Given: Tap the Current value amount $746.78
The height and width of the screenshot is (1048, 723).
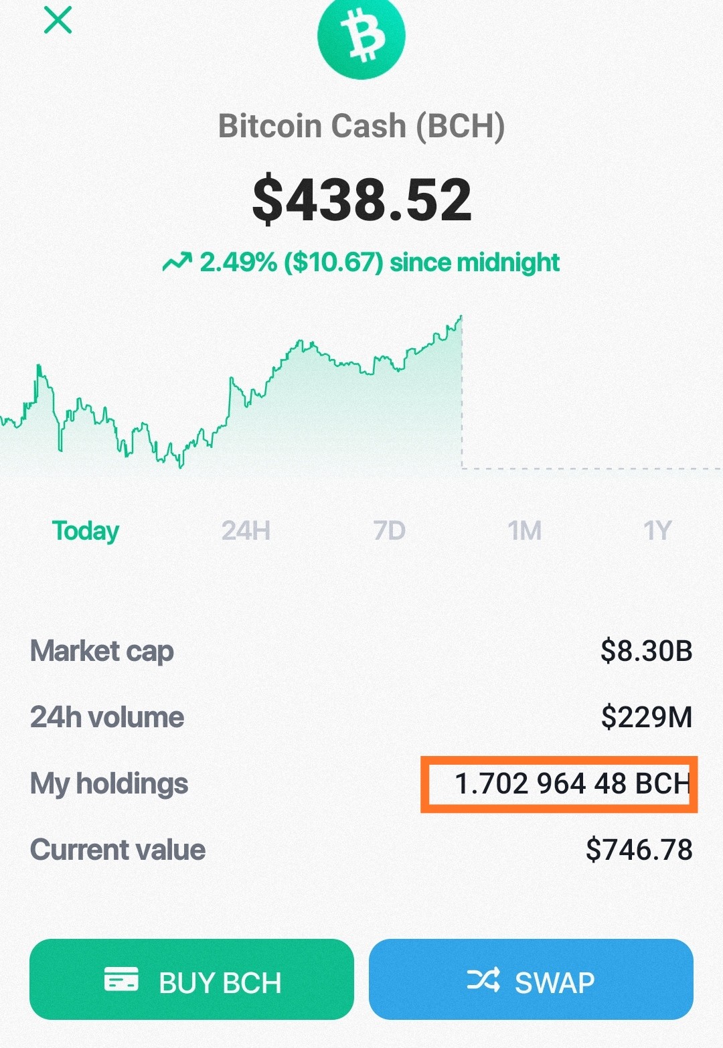Looking at the screenshot, I should click(x=639, y=850).
